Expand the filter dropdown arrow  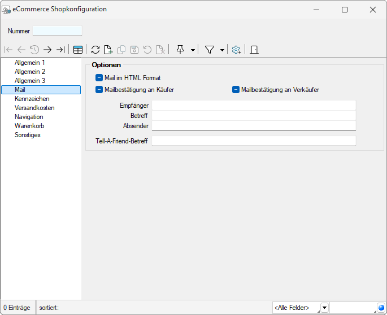(x=222, y=50)
